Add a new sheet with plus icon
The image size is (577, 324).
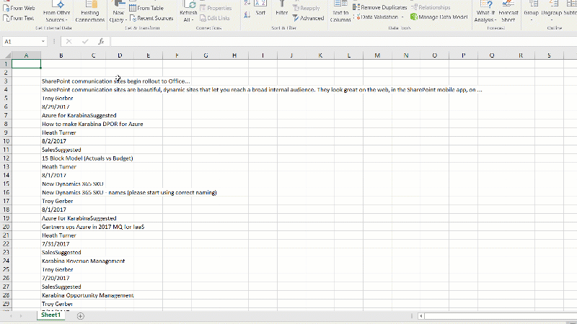(81, 315)
